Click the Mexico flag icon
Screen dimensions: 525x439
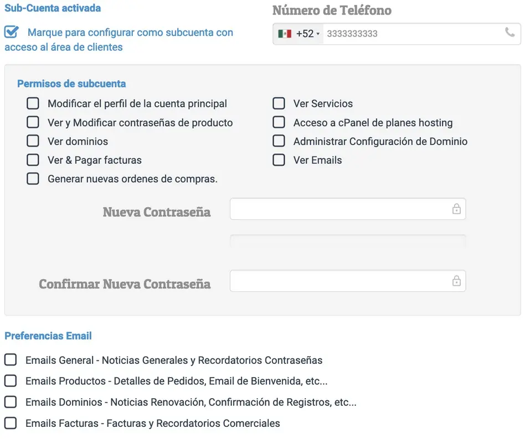[x=285, y=34]
